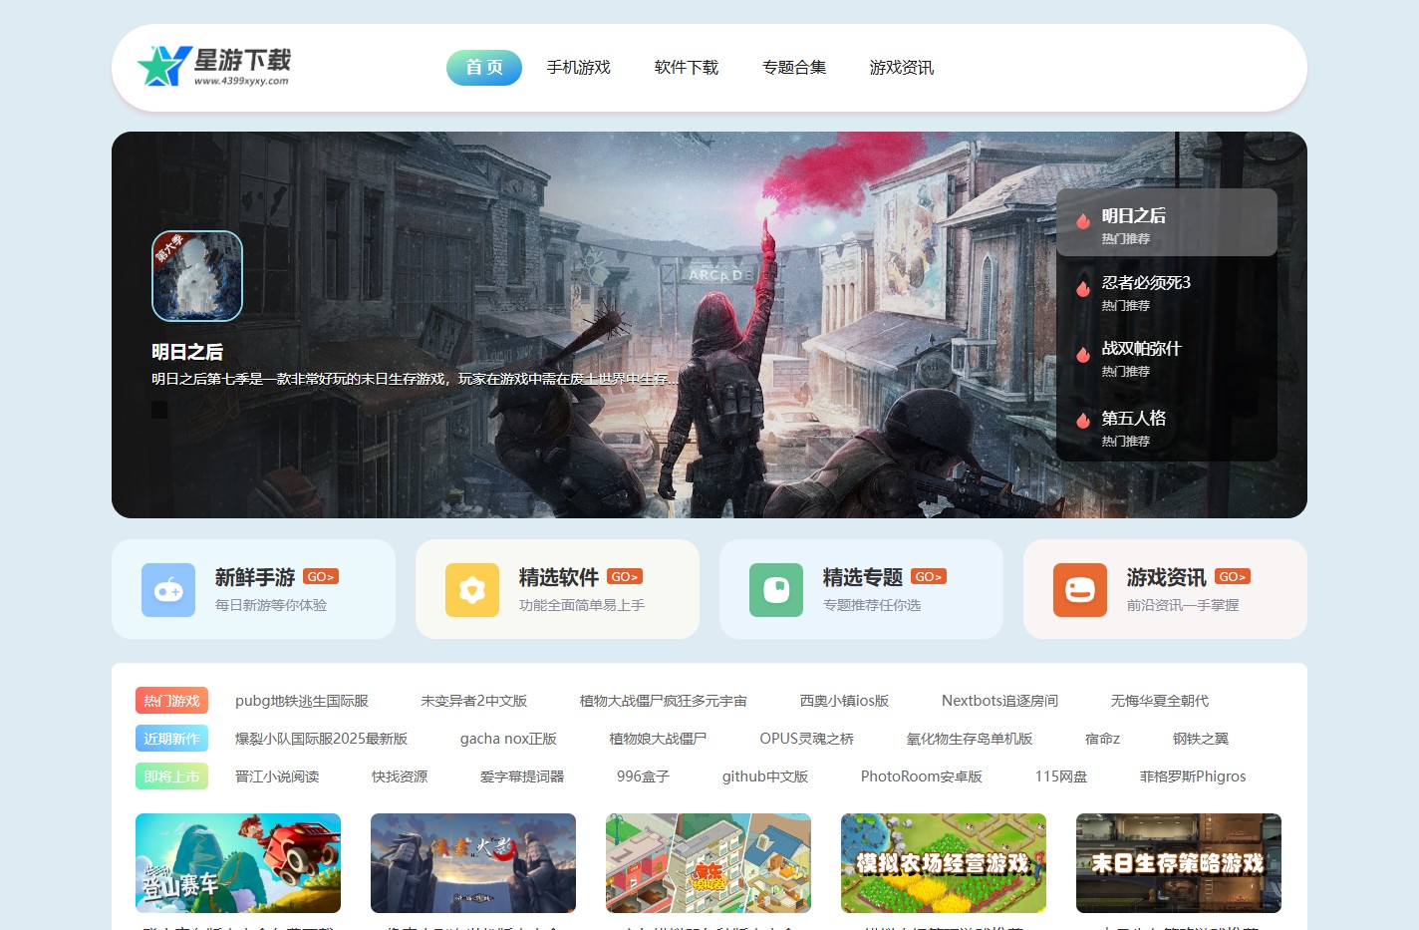Open 爱字幕提词器 link
The width and height of the screenshot is (1419, 930).
522,776
